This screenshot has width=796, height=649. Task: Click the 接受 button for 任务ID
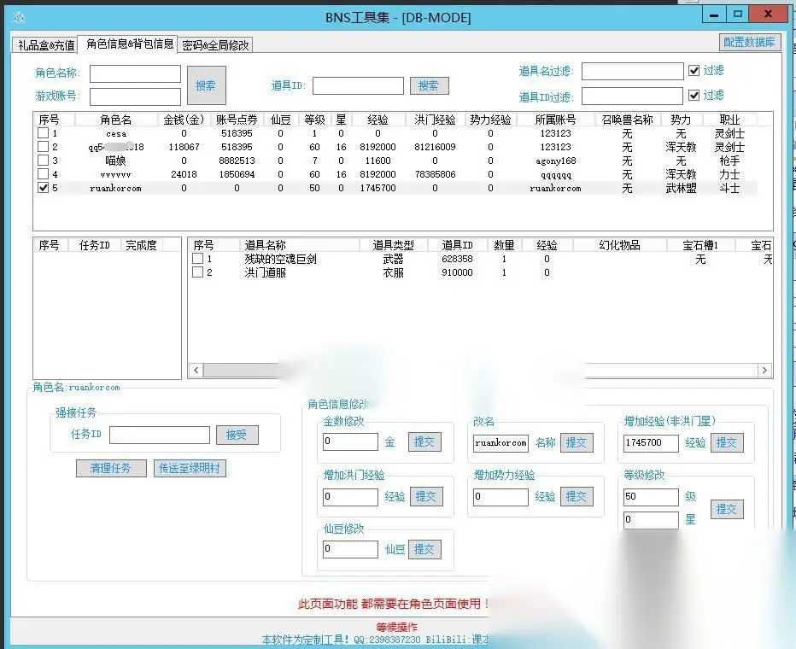coord(237,435)
